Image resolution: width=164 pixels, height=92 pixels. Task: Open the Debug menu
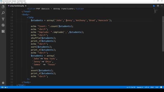pyautogui.click(x=18, y=3)
